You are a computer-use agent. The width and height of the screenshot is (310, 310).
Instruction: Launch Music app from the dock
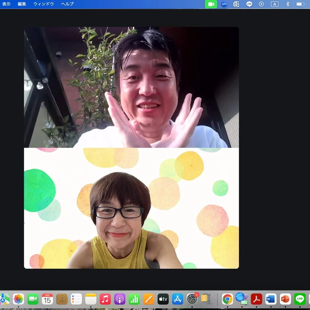coord(105,299)
